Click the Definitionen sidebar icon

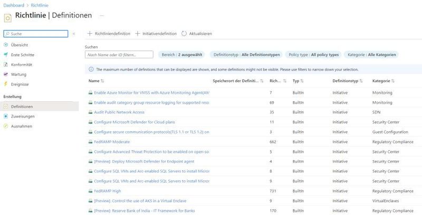6,106
